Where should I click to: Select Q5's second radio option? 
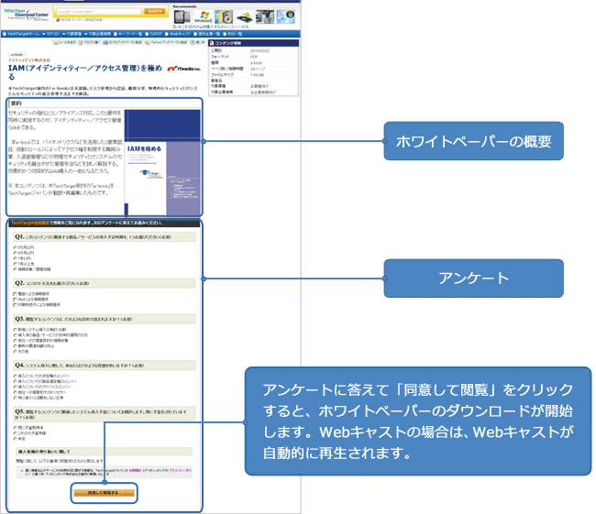(x=16, y=433)
